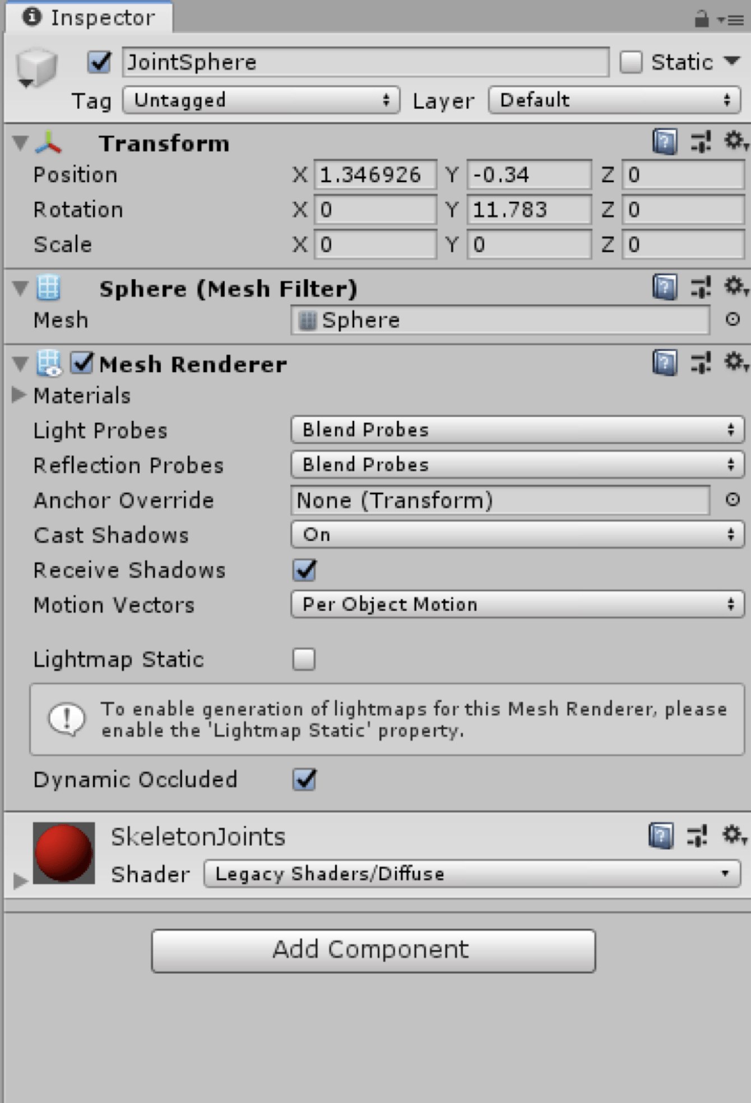The image size is (751, 1103).
Task: Collapse the Mesh Renderer foldout
Action: (20, 364)
